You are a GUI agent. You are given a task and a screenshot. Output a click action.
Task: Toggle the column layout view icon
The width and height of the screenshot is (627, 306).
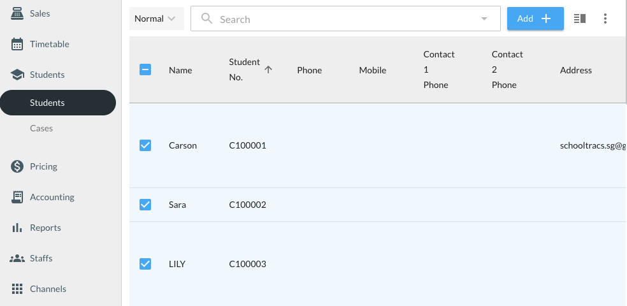579,19
